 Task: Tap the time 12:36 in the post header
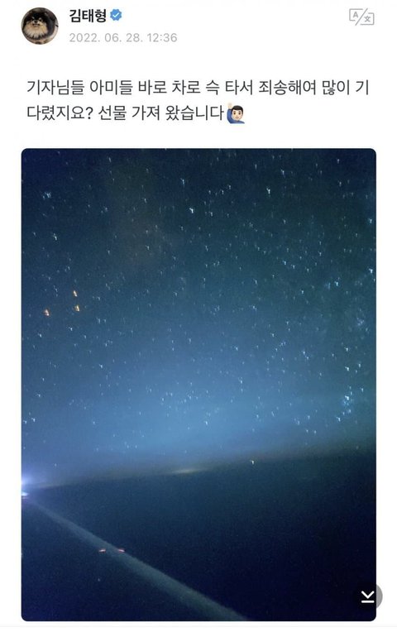162,37
